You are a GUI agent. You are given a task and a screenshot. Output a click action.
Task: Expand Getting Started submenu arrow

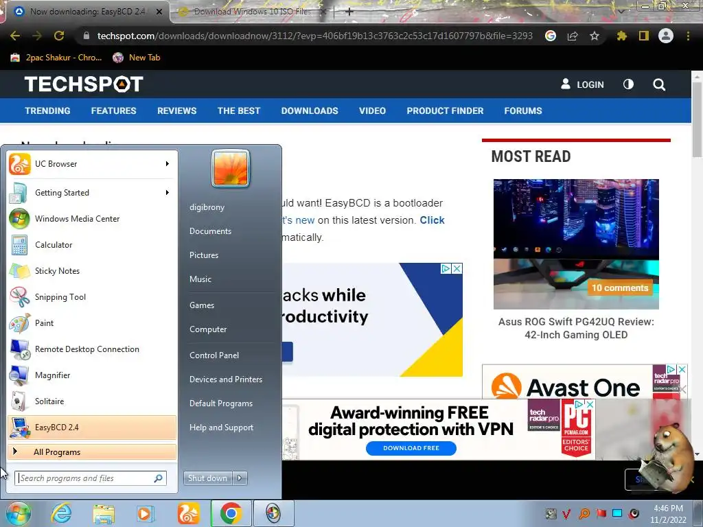[x=168, y=193]
